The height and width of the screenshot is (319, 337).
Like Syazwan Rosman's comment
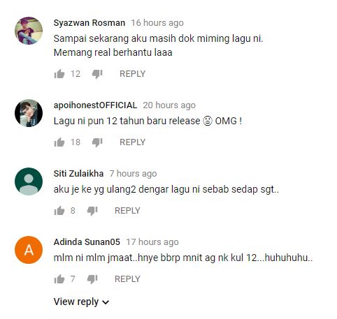59,74
